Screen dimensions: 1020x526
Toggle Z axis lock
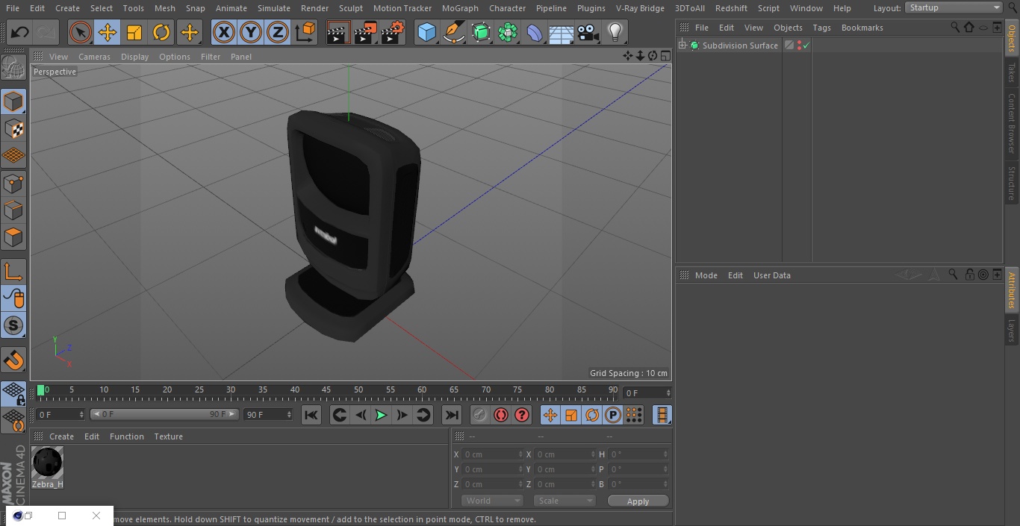pos(278,32)
